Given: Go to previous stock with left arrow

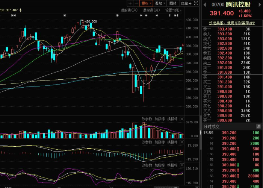Looking at the screenshot, I should (205, 5).
